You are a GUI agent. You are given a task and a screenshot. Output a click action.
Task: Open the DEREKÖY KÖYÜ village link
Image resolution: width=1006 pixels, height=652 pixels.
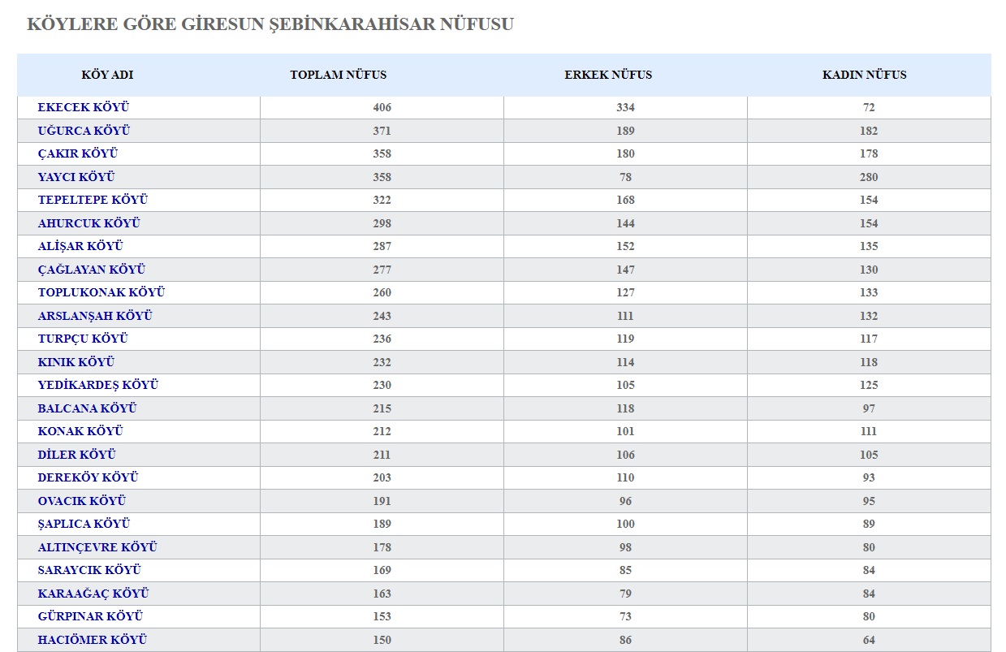coord(88,477)
